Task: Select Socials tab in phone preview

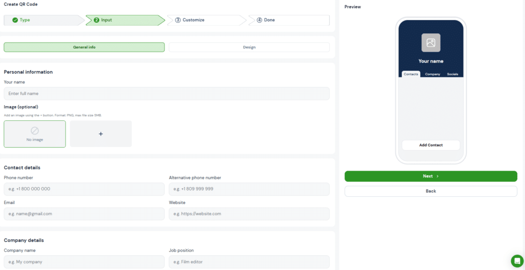Action: [453, 74]
